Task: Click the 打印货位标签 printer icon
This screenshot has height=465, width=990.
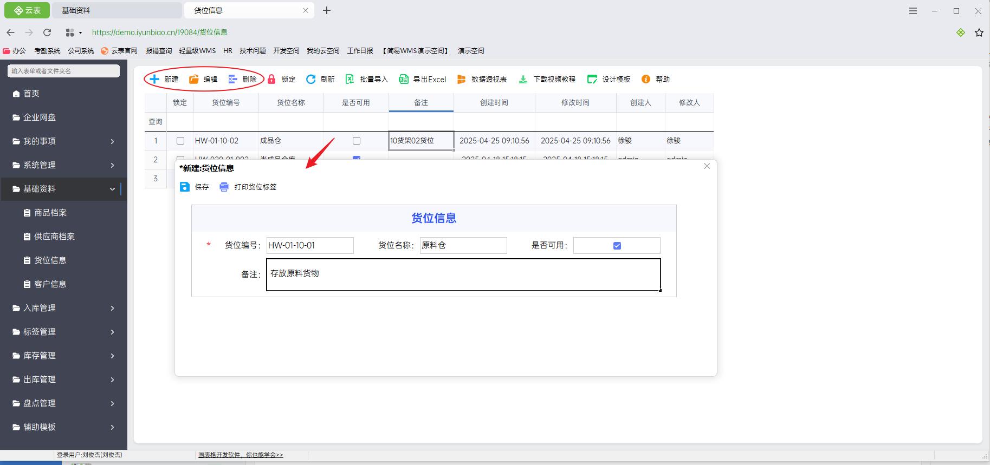Action: coord(224,187)
